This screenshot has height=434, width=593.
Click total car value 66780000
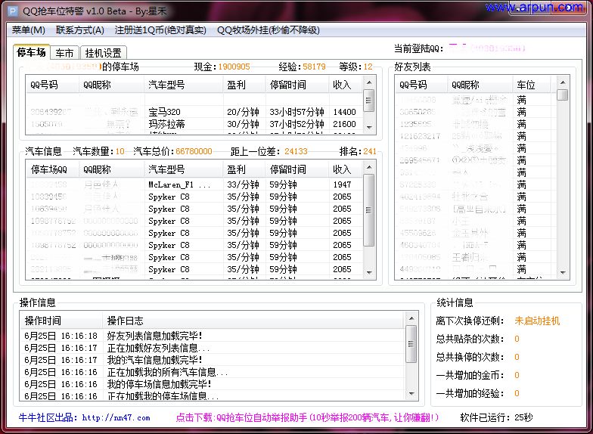194,151
